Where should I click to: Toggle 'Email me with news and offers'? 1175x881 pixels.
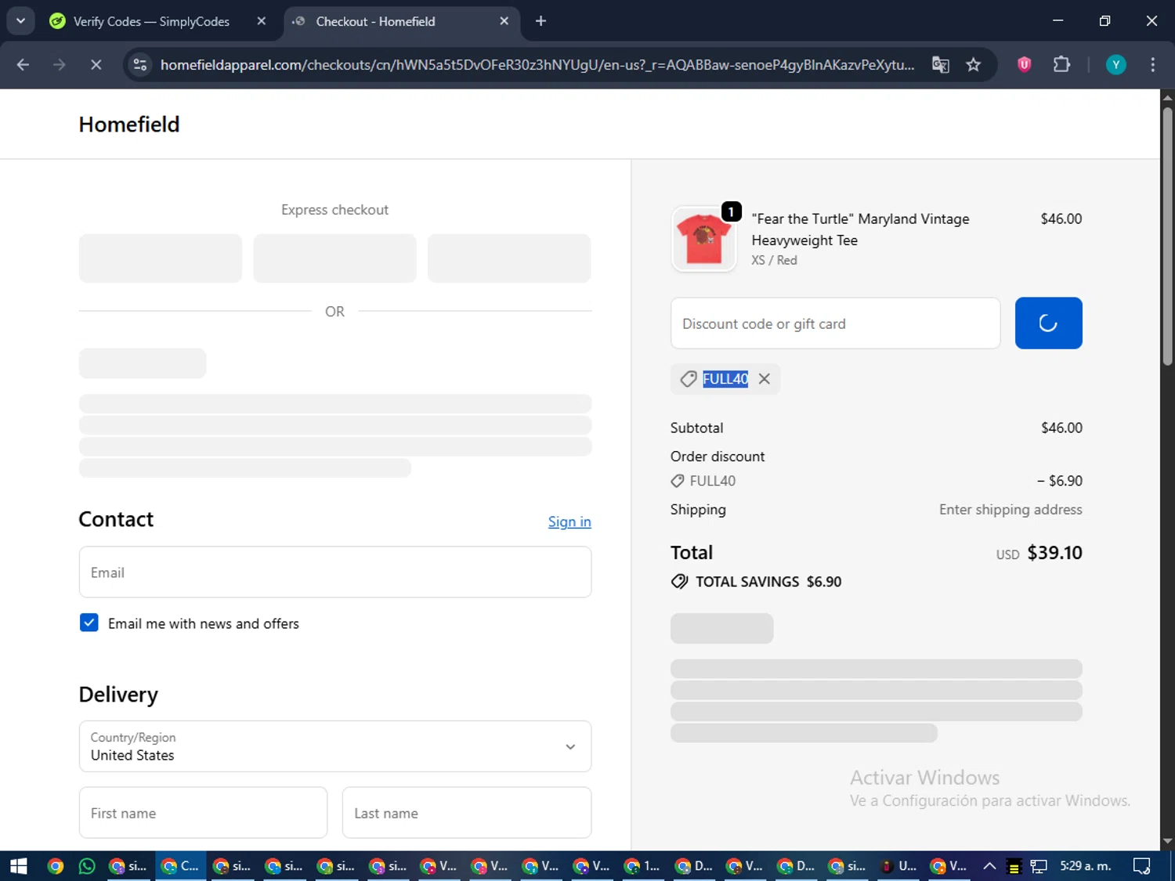pyautogui.click(x=89, y=623)
